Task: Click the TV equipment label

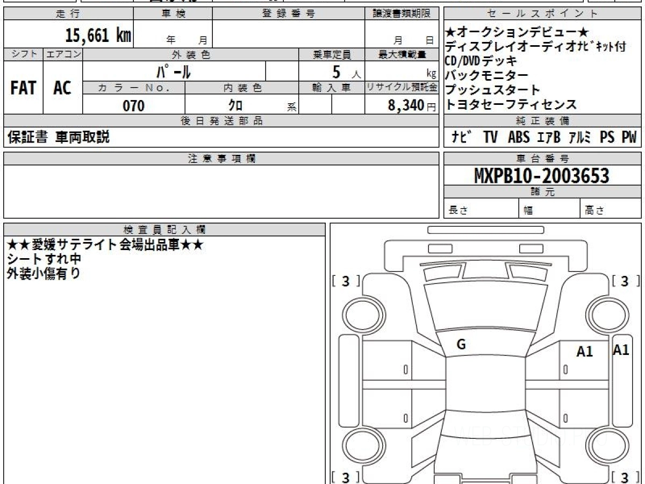Action: [x=490, y=137]
